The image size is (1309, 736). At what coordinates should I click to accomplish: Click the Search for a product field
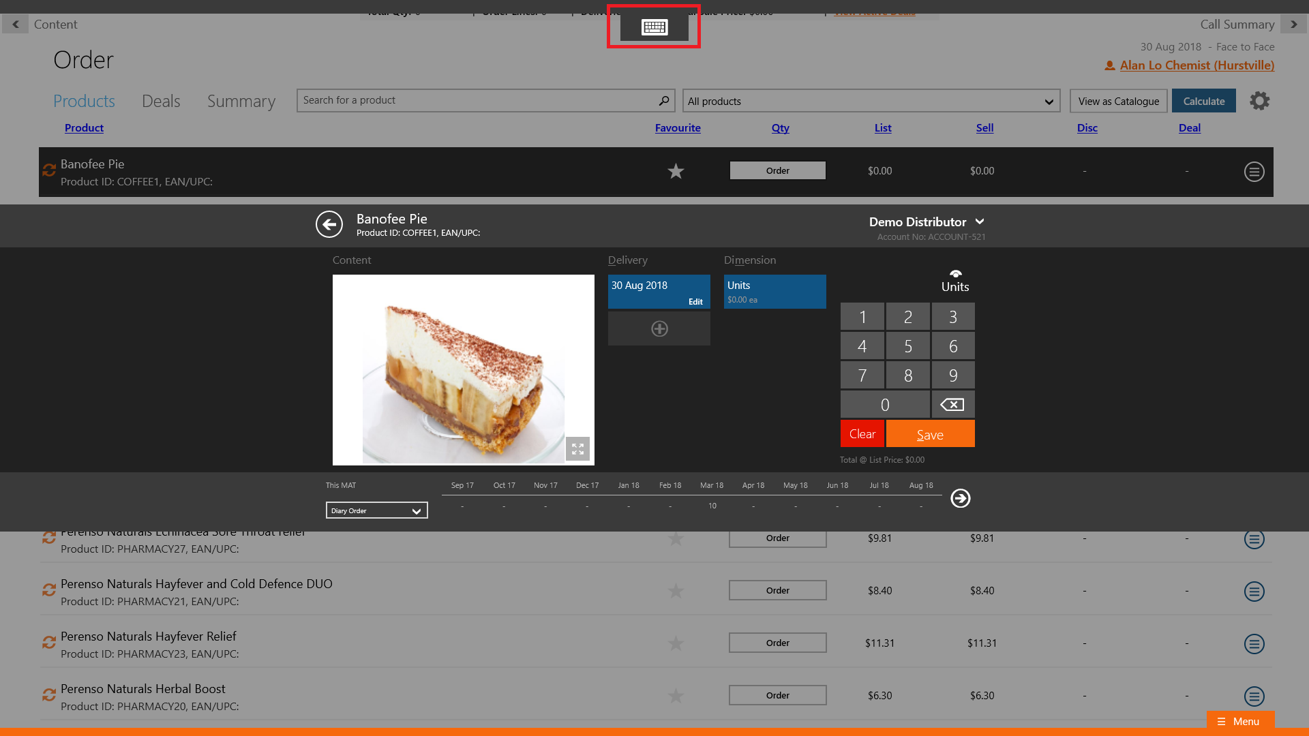point(477,100)
